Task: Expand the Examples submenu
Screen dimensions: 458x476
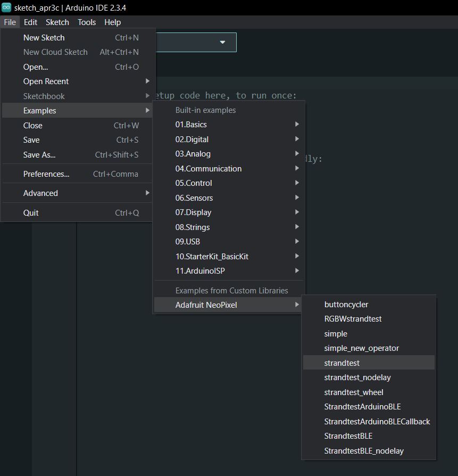Action: [x=77, y=111]
